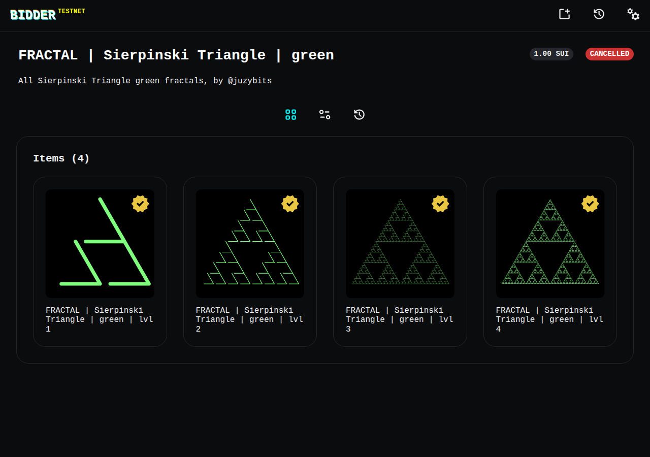Viewport: 650px width, 457px height.
Task: Switch to the auction history tab icon
Action: [360, 115]
